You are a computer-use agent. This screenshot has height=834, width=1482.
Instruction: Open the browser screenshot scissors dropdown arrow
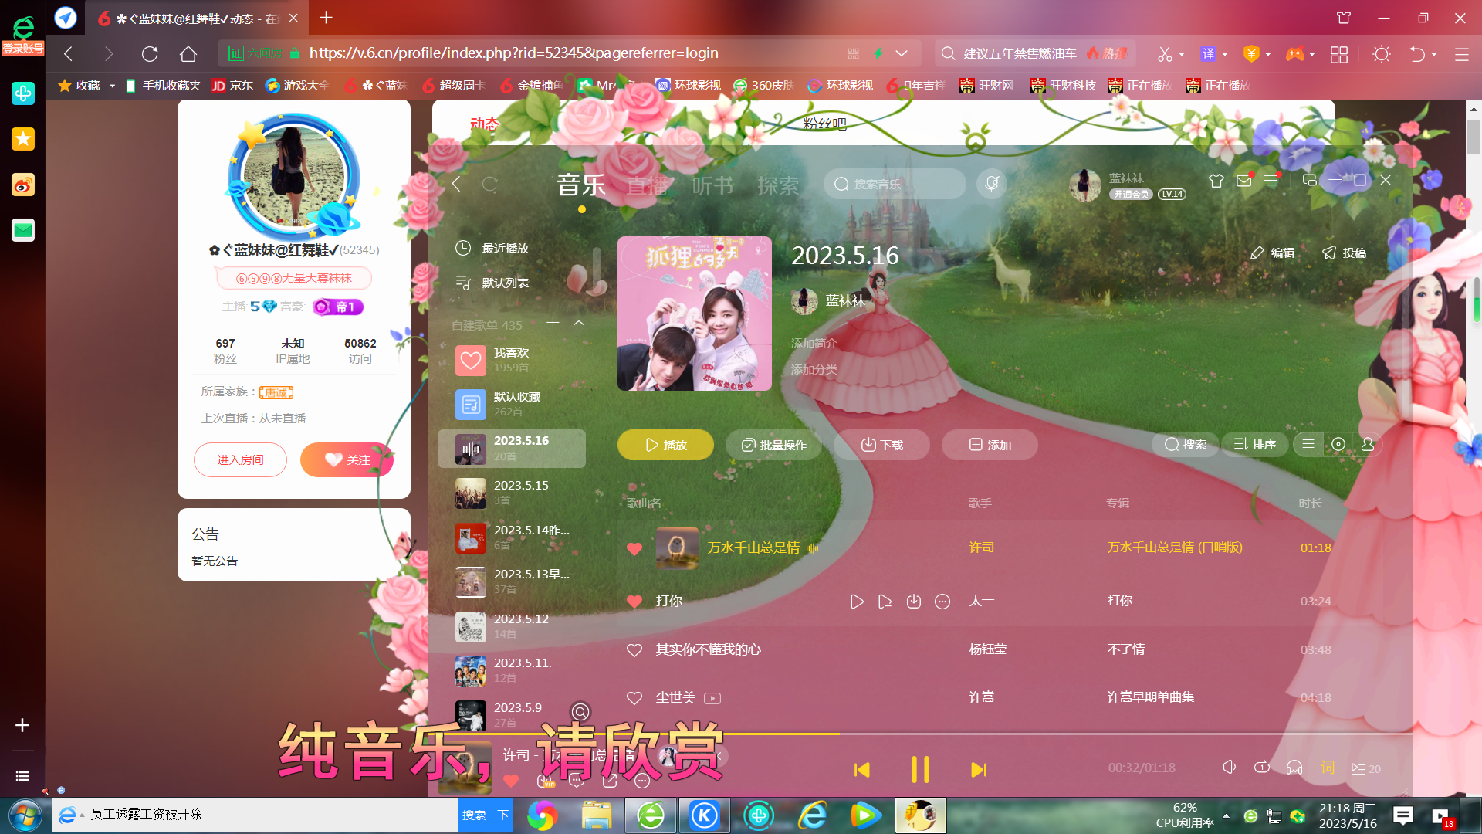point(1182,54)
